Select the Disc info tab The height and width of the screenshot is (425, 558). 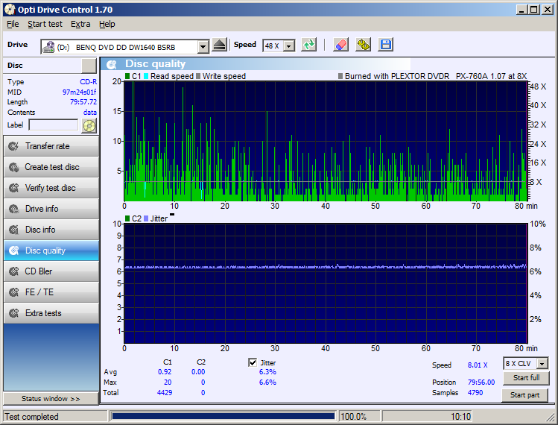(x=51, y=230)
